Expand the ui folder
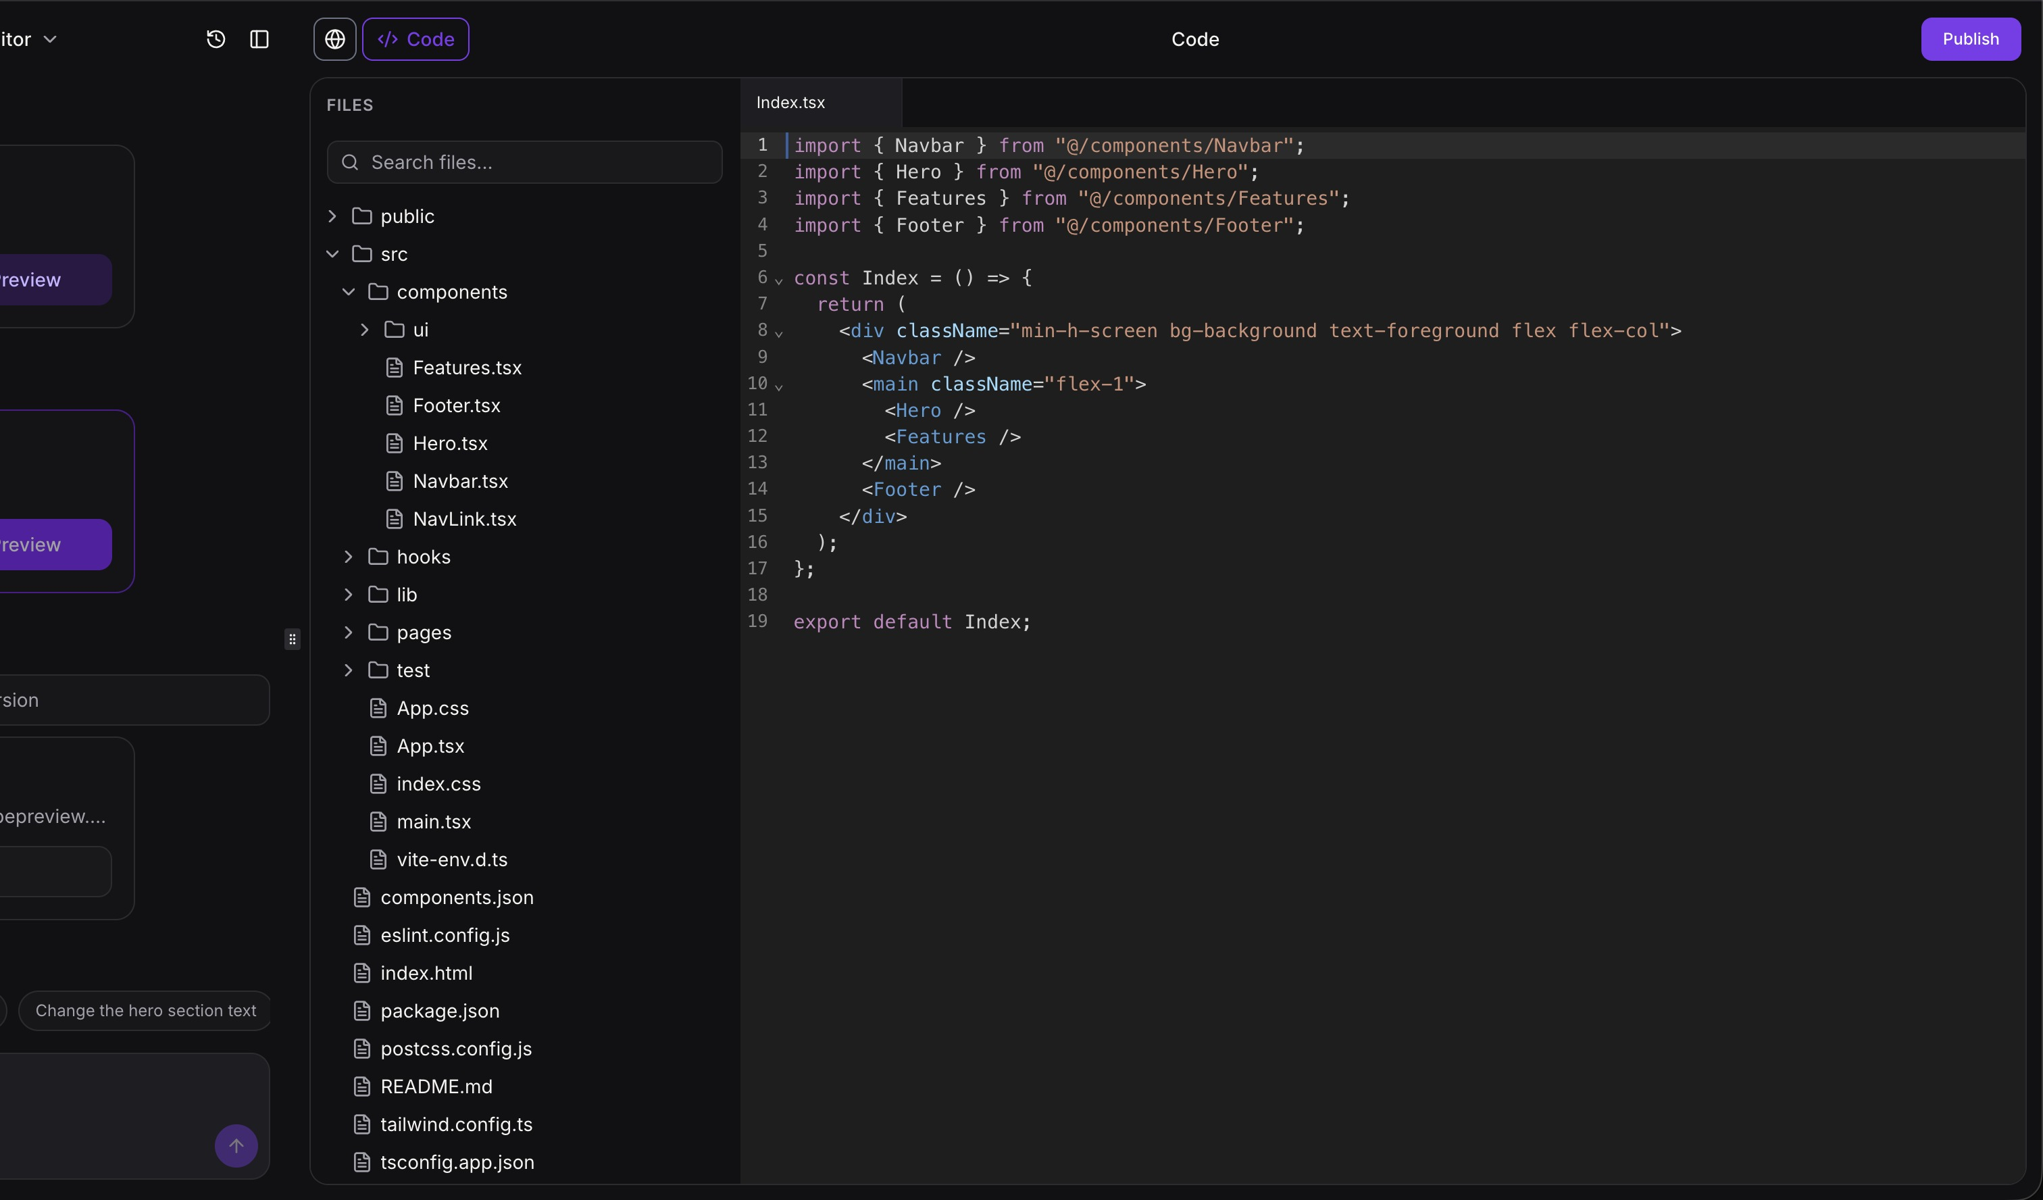The width and height of the screenshot is (2043, 1200). click(365, 329)
